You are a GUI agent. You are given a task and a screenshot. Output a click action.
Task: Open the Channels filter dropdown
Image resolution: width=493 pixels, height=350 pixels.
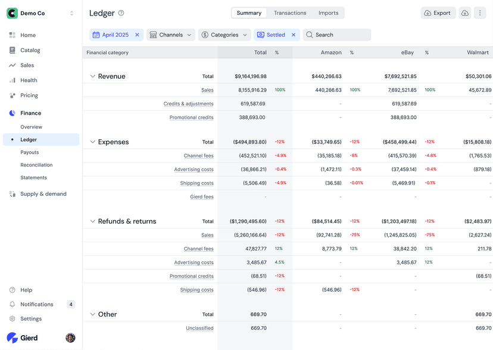tap(171, 35)
